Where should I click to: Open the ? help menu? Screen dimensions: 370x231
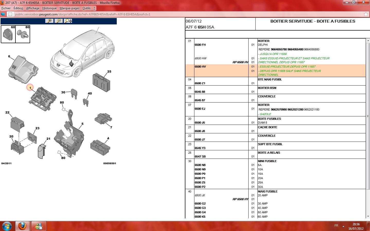94,8
